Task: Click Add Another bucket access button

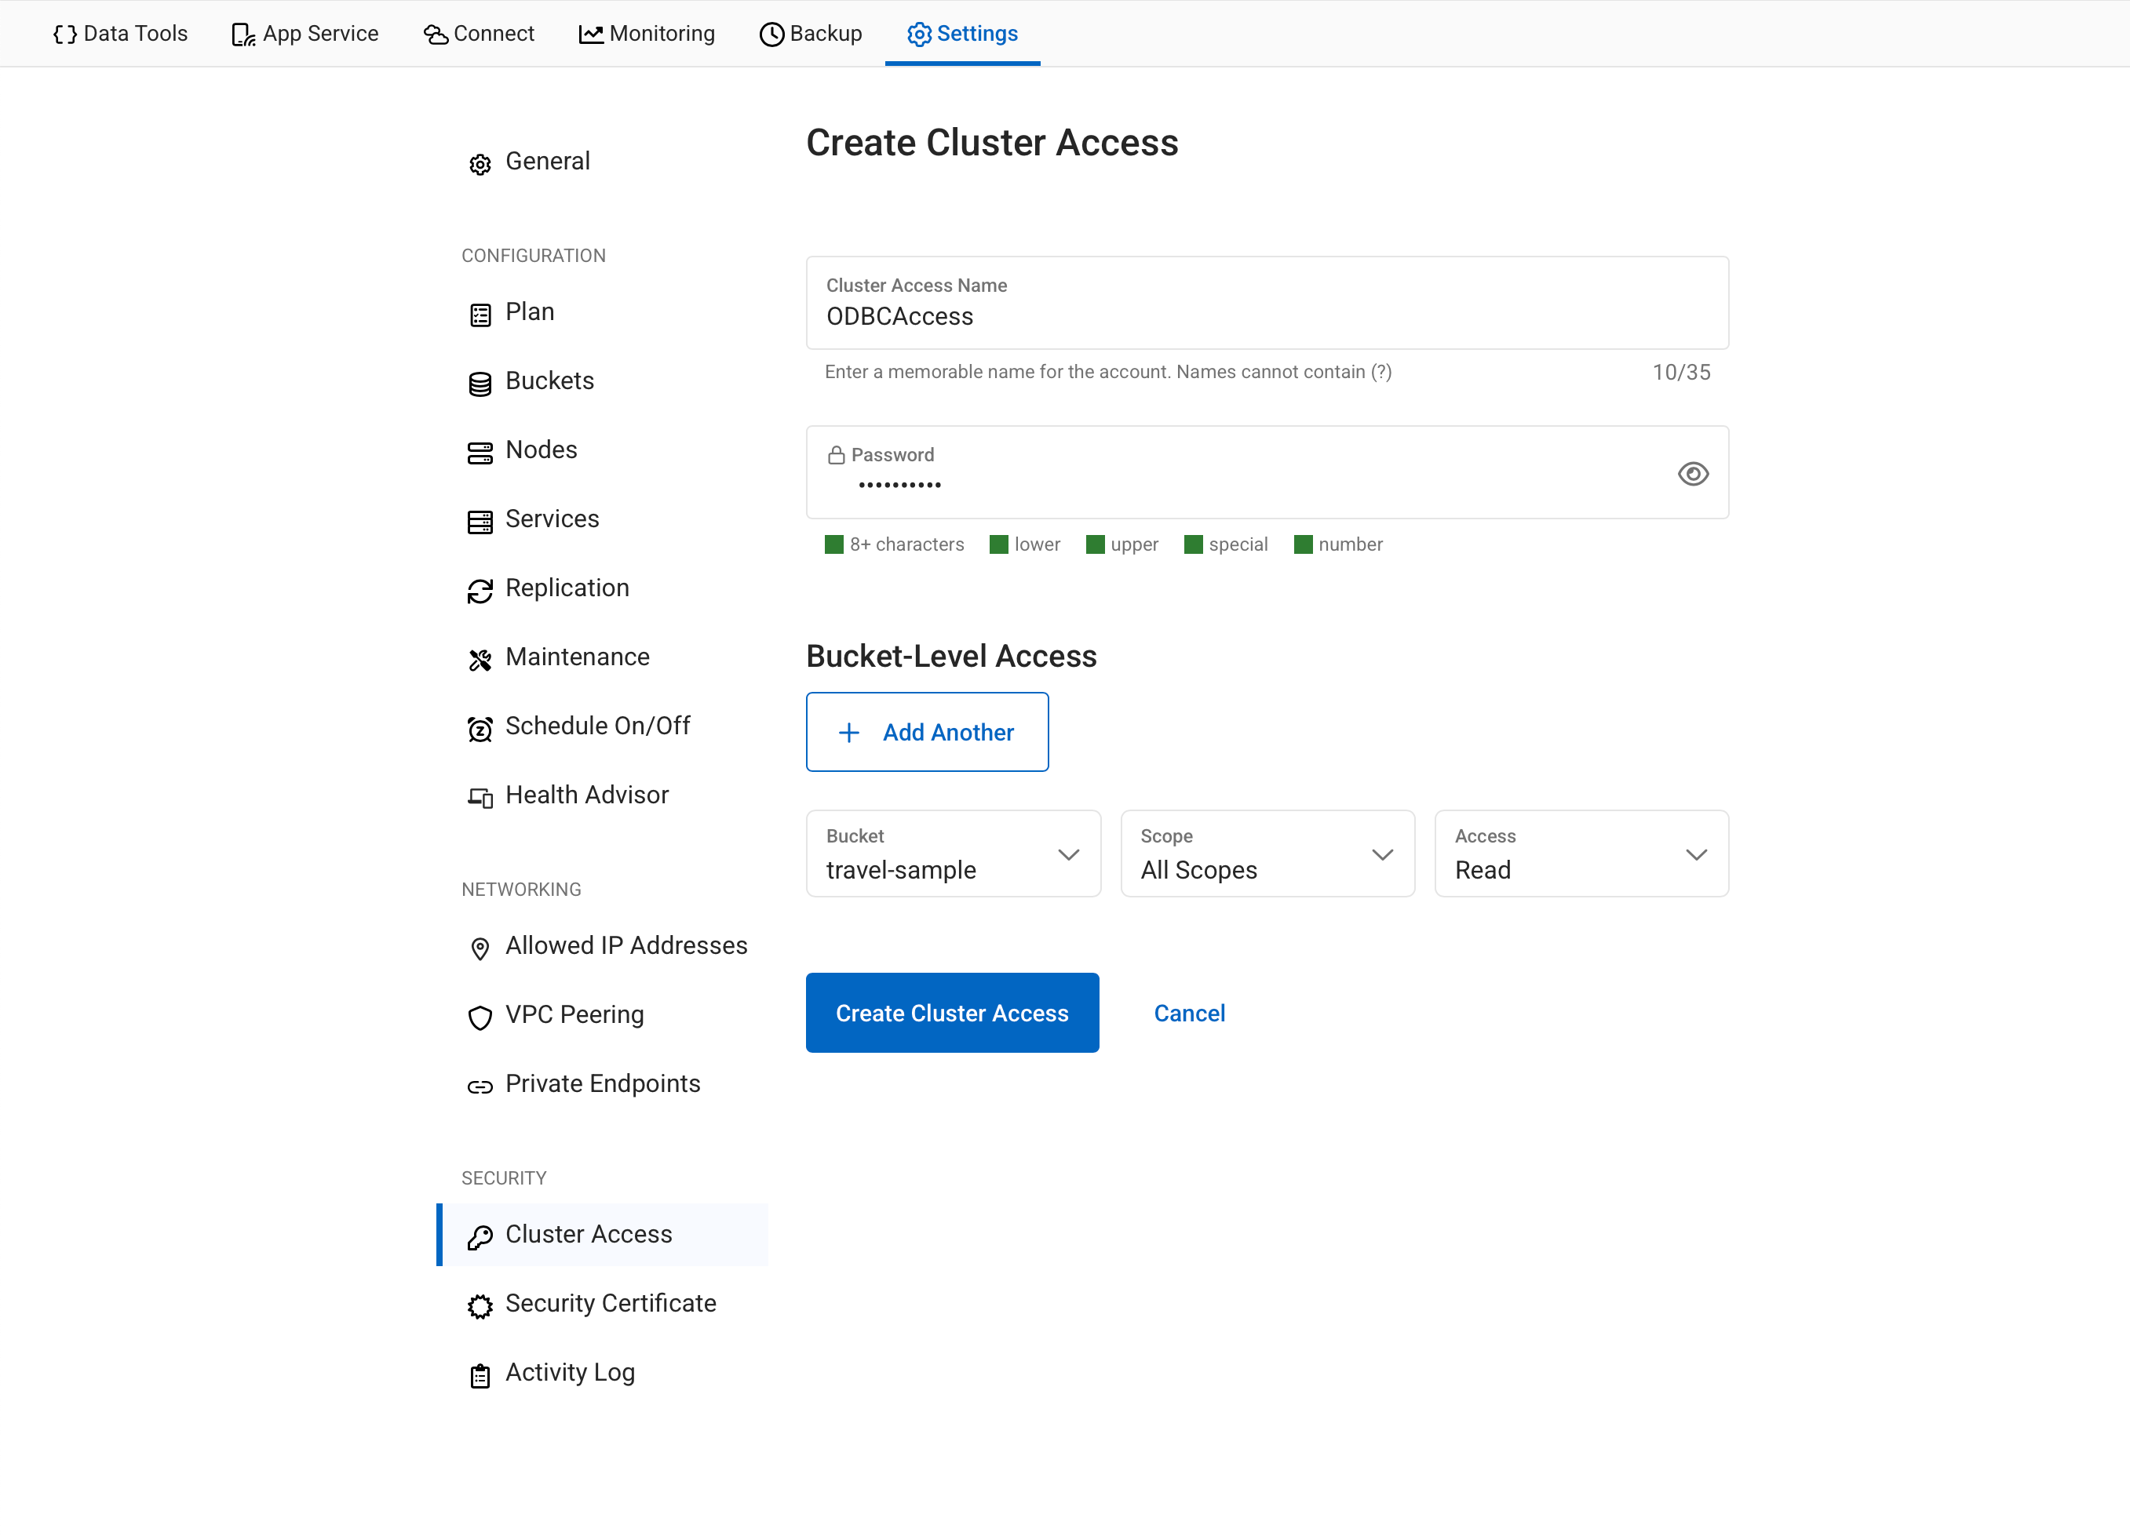Action: [x=926, y=733]
